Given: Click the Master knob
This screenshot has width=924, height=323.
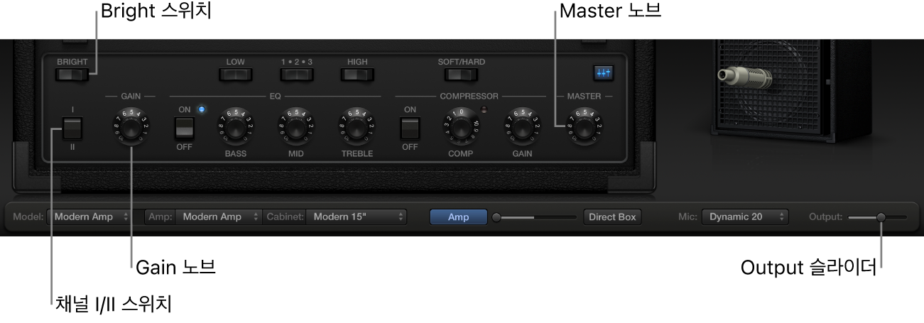Looking at the screenshot, I should (584, 128).
